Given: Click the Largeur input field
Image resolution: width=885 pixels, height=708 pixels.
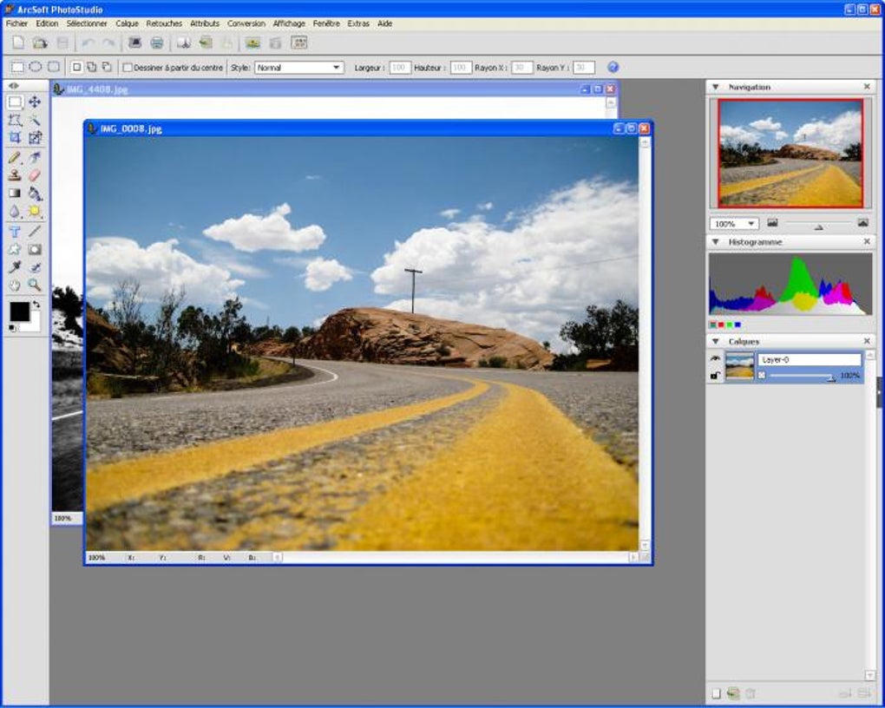Looking at the screenshot, I should click(399, 68).
